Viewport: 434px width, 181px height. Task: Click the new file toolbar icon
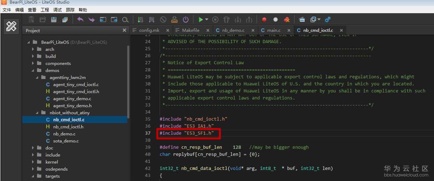pos(32,20)
